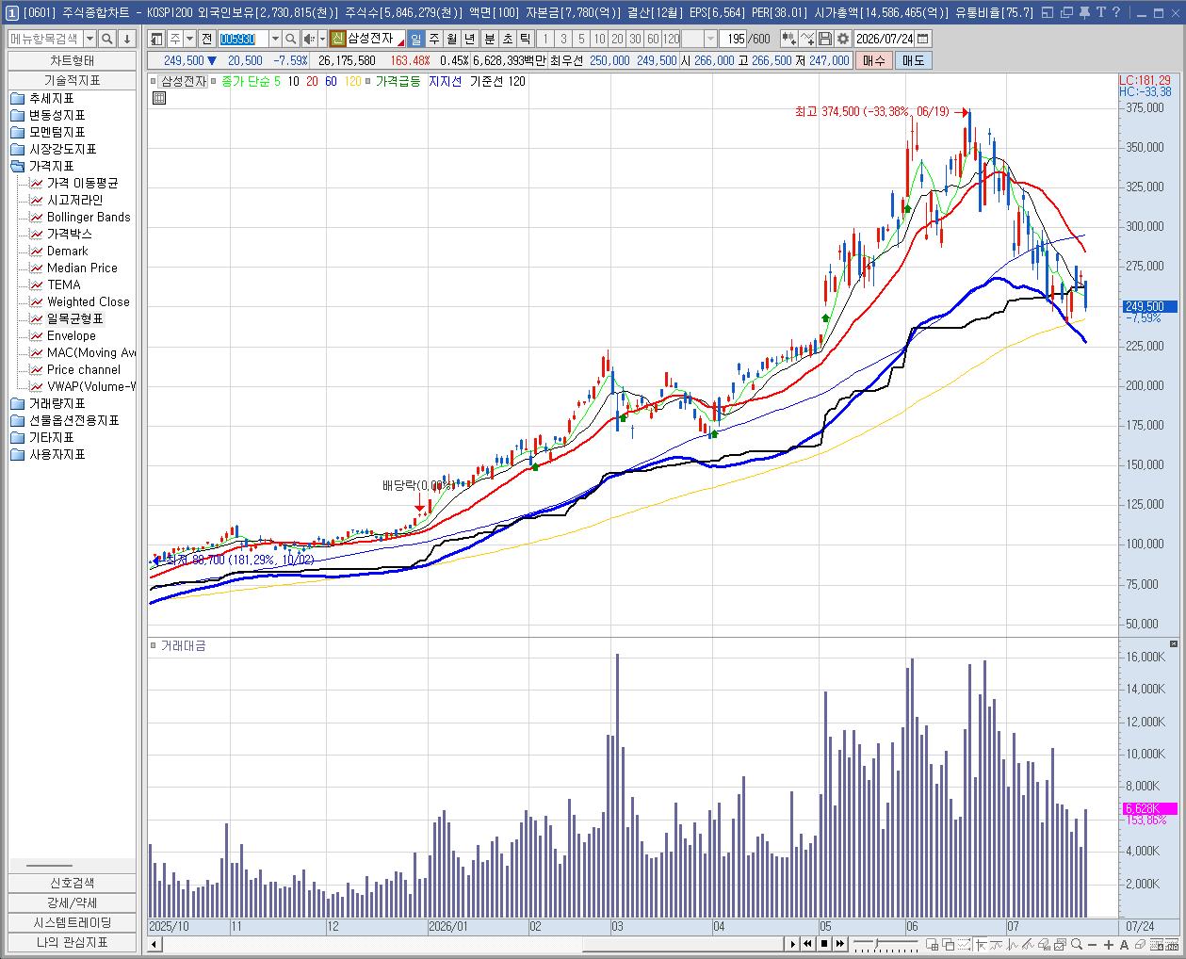Select the 분 minute period button

[490, 39]
